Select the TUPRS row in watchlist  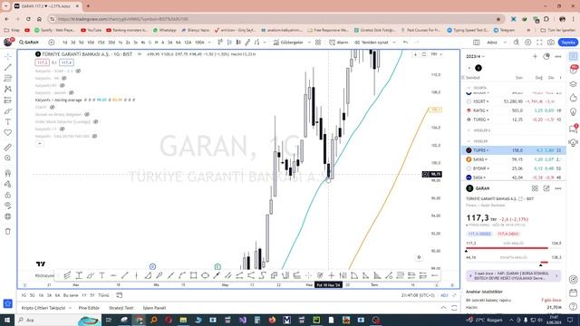pyautogui.click(x=514, y=150)
